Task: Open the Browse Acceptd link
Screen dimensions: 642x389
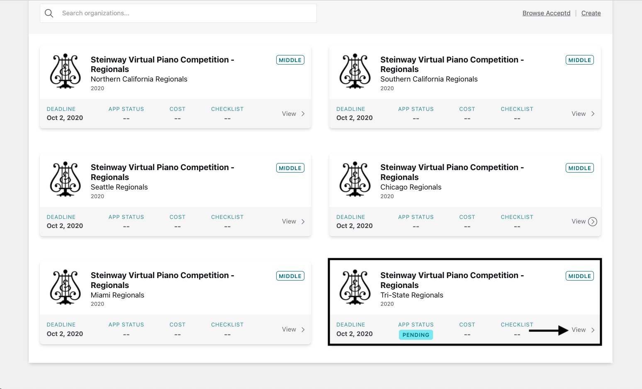Action: click(x=546, y=13)
